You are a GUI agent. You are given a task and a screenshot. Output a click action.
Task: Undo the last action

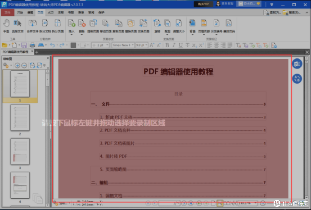[x=52, y=45]
